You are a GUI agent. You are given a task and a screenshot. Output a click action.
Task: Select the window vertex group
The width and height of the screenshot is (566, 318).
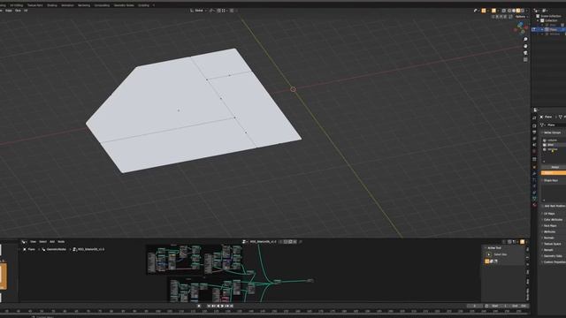[x=554, y=149]
